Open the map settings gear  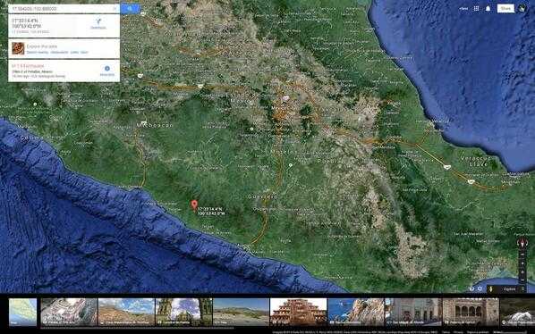480,288
